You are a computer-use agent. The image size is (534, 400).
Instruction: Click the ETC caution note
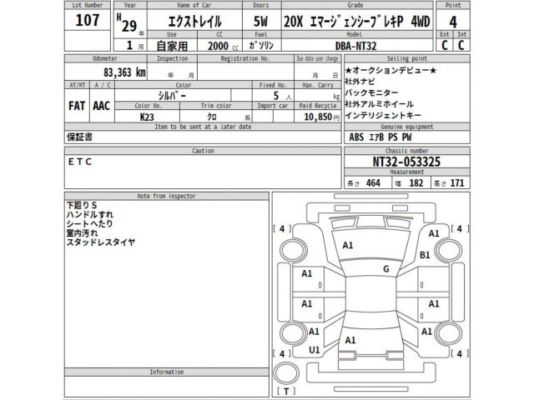click(80, 162)
